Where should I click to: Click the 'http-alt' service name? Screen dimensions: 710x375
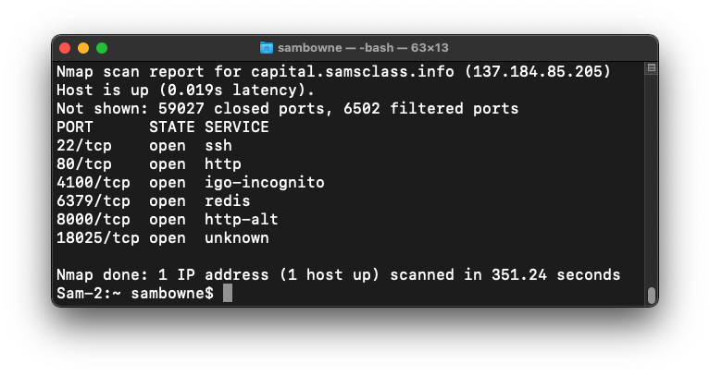242,220
